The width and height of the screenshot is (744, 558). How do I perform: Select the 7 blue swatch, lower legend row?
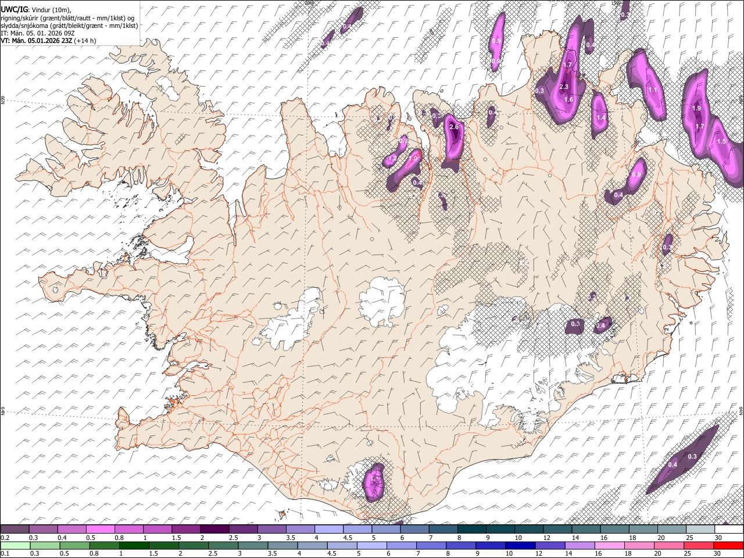coord(431,545)
